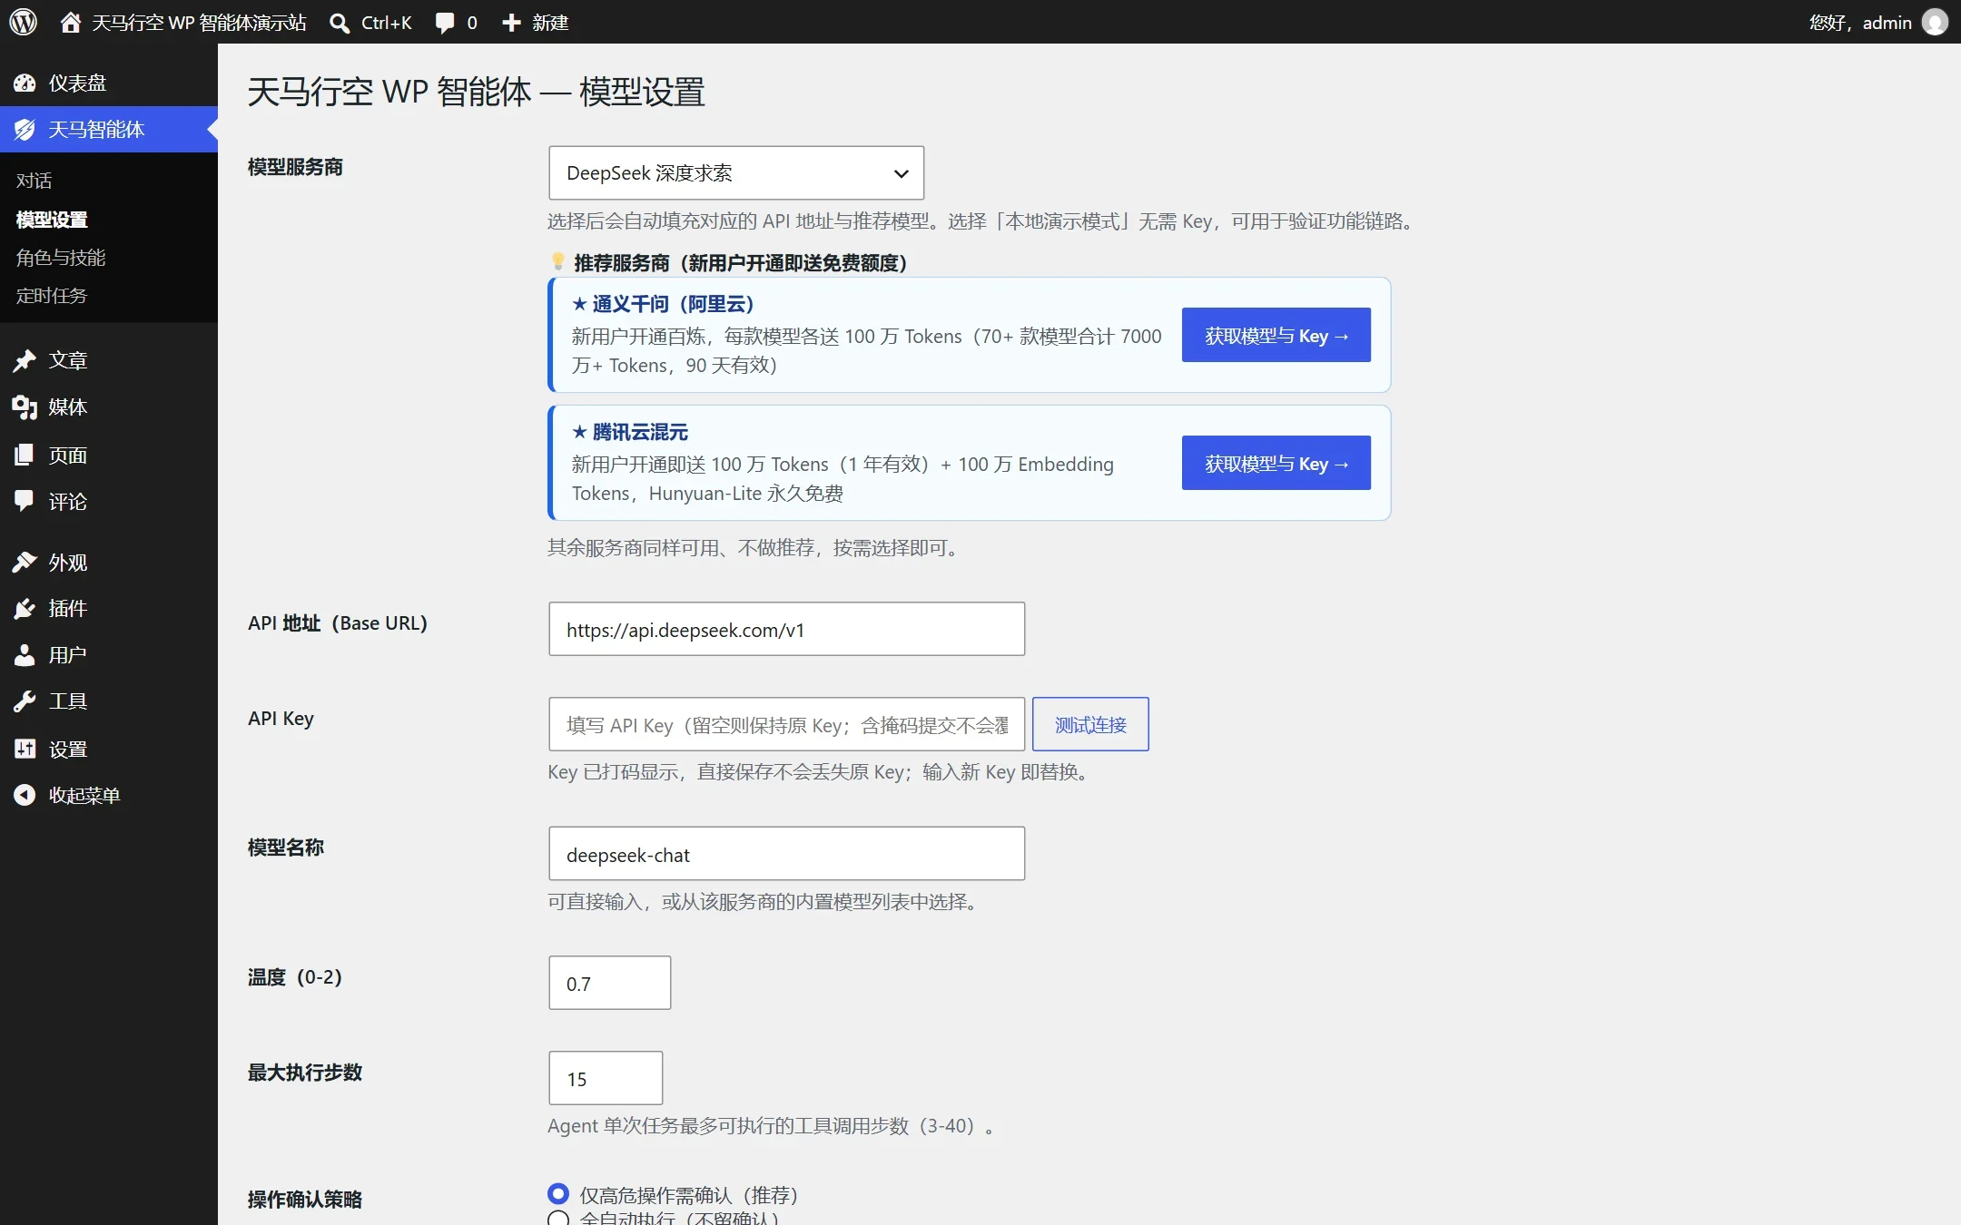The width and height of the screenshot is (1961, 1225).
Task: Open the 评论 comments sidebar icon
Action: [25, 501]
